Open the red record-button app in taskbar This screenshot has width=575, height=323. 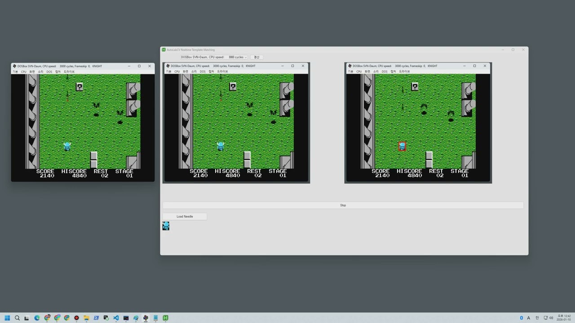pos(76,318)
